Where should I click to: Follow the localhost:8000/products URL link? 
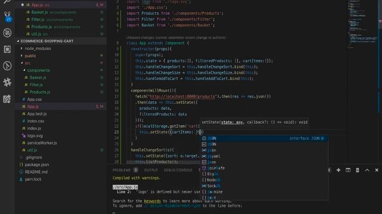pos(182,96)
